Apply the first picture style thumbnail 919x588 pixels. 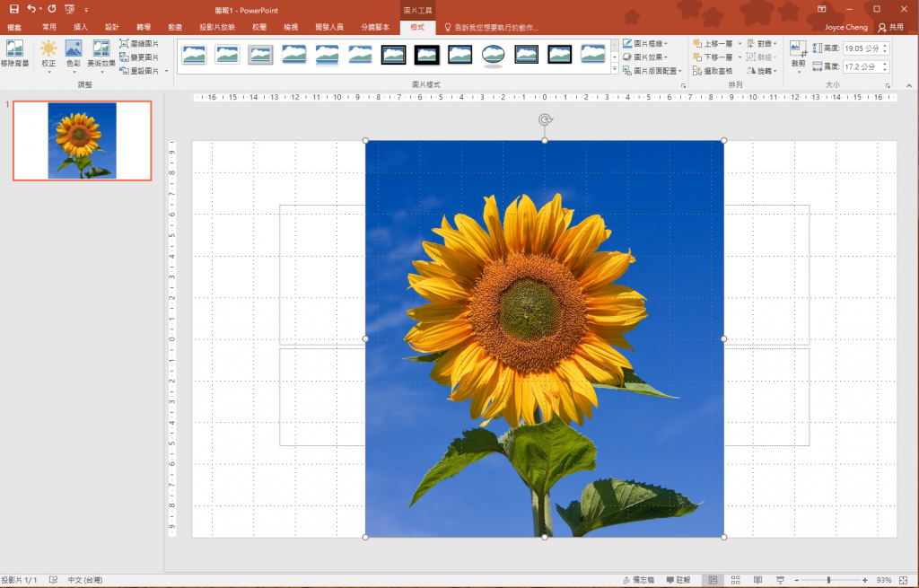pos(194,55)
